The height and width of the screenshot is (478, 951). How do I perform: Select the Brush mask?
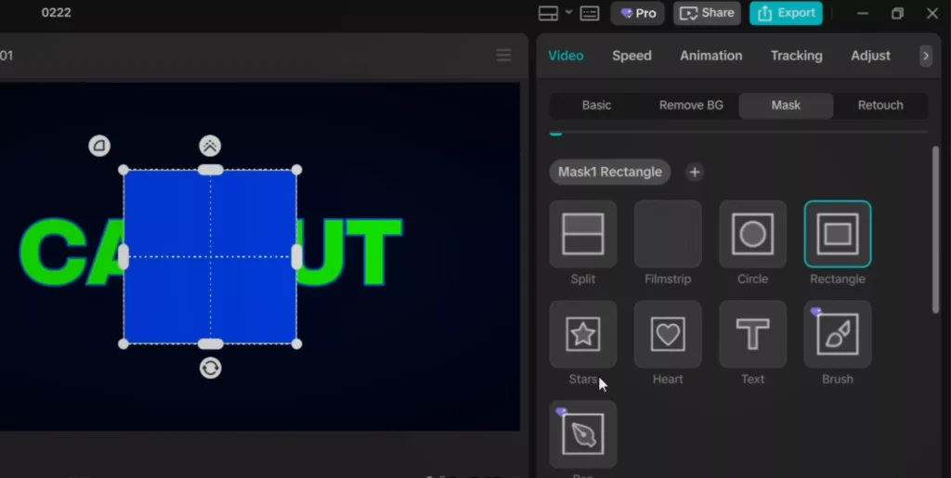pos(838,334)
